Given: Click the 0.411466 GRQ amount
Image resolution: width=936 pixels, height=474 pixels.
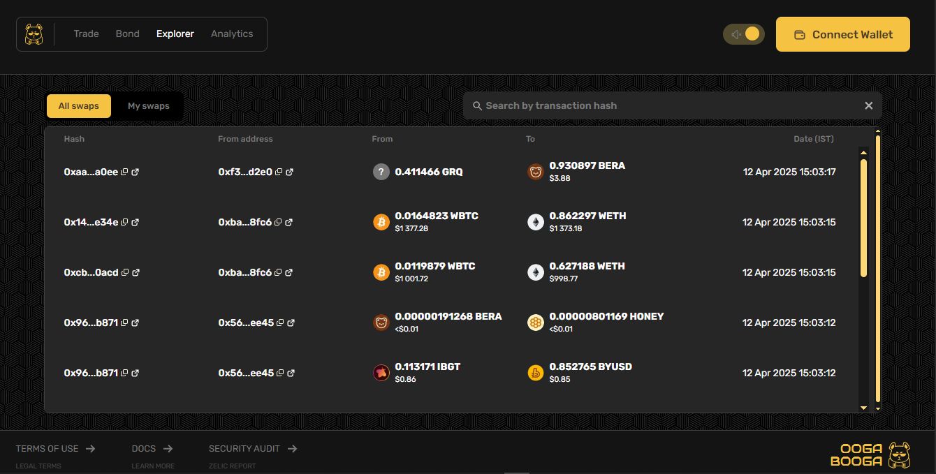Looking at the screenshot, I should 429,172.
